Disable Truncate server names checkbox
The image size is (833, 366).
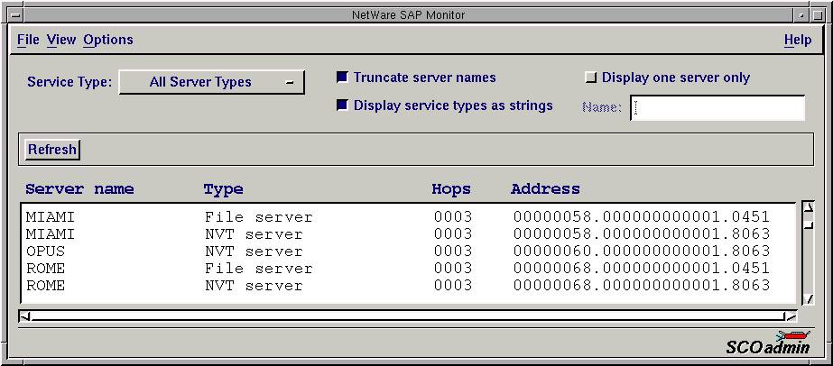342,78
